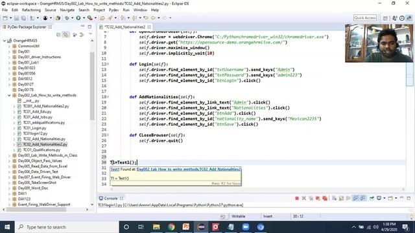Click Remove All Terminated Launches icon
The image size is (415, 233).
311,199
